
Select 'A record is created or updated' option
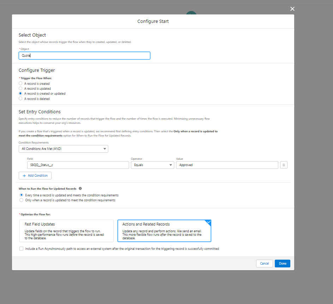click(20, 94)
